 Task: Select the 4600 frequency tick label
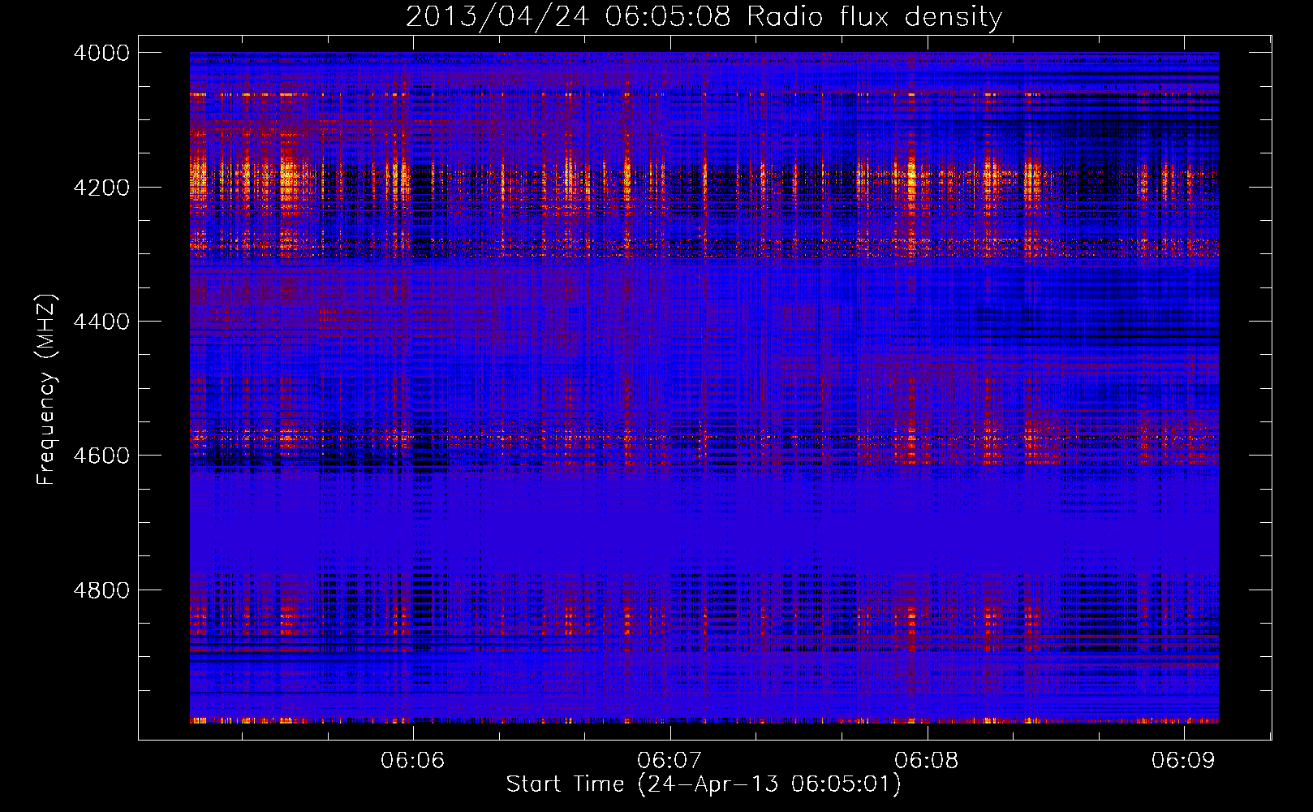[x=101, y=456]
